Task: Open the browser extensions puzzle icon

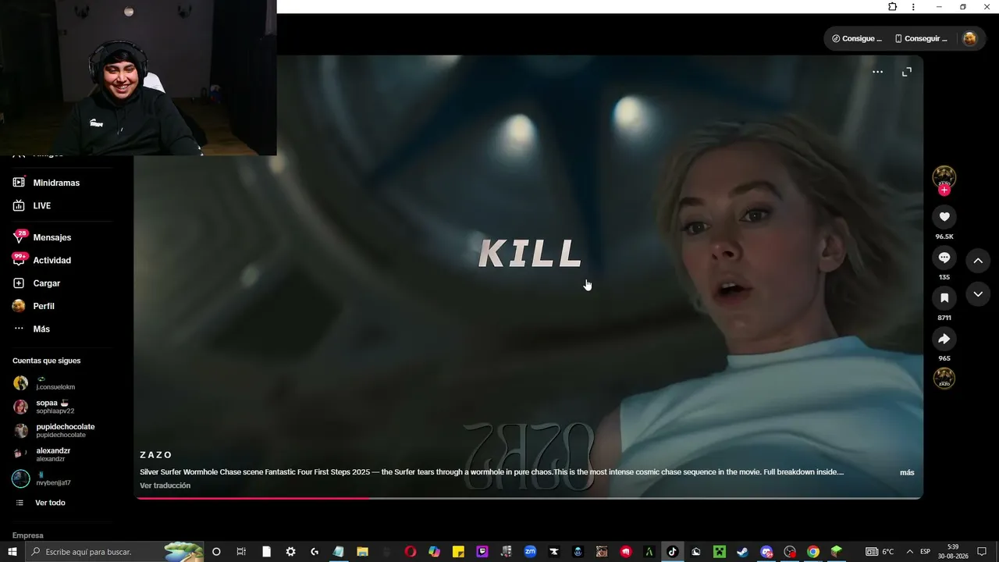Action: (x=893, y=7)
